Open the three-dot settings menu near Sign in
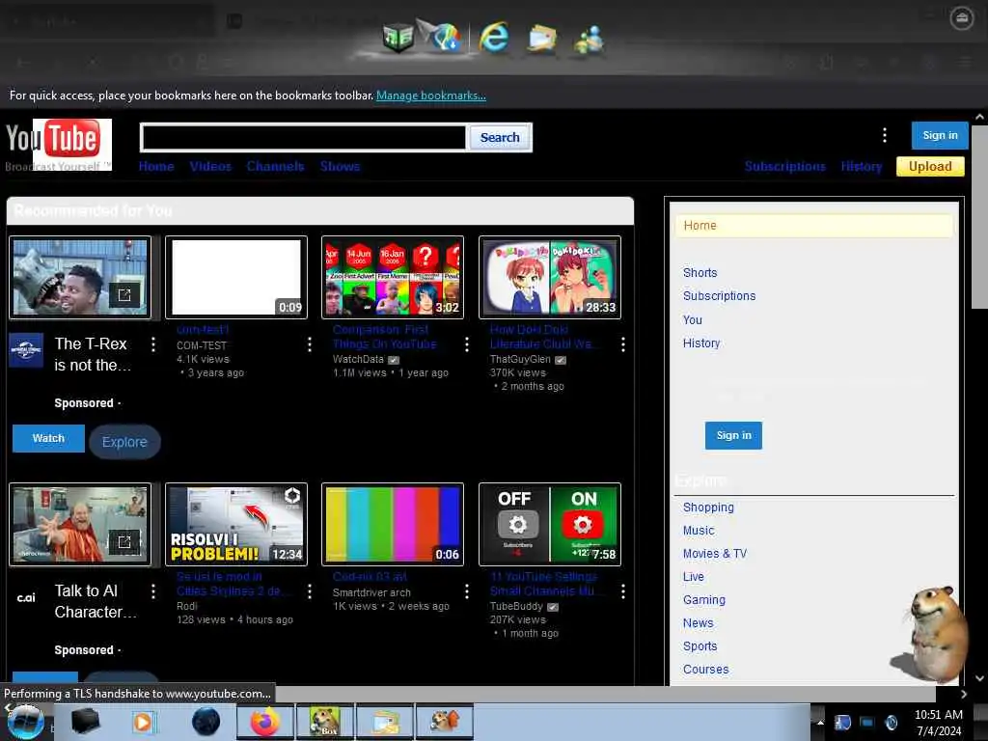Screen dimensions: 988x741 pos(885,135)
